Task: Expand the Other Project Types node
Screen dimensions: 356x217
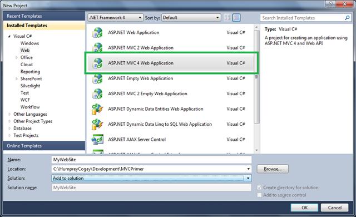Action: click(x=9, y=121)
